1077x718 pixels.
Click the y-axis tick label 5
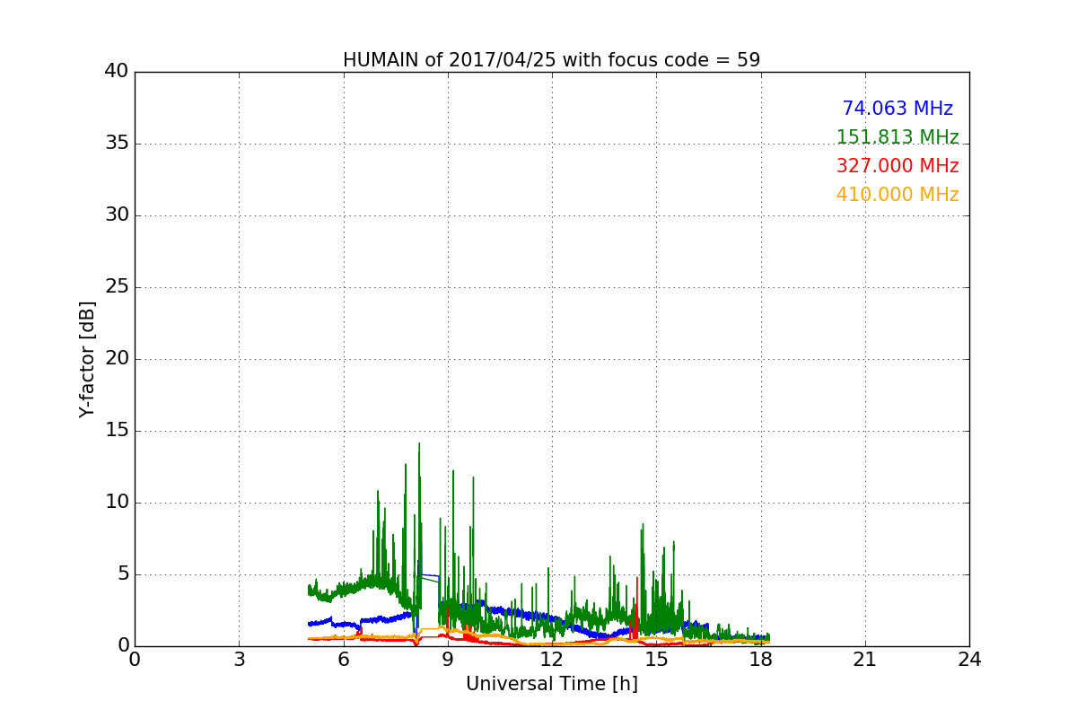point(122,574)
